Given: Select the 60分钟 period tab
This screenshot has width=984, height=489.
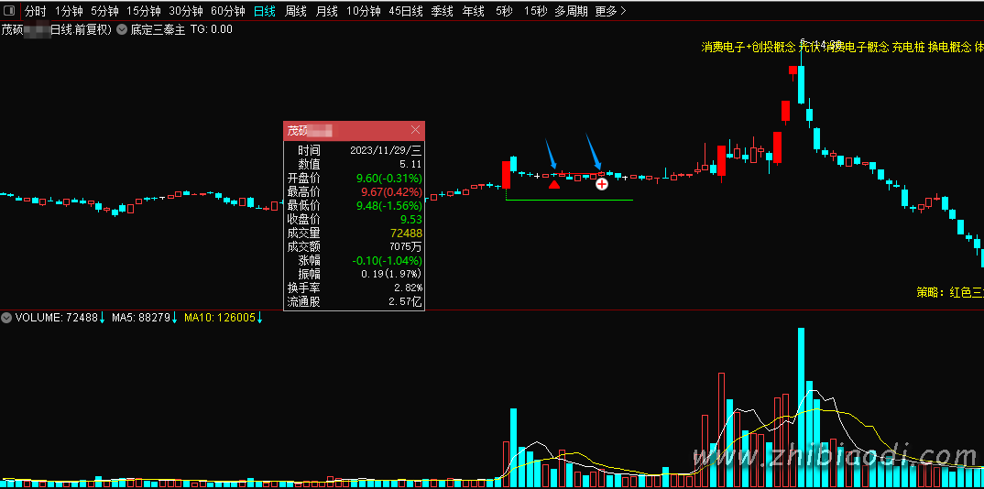Looking at the screenshot, I should [228, 11].
